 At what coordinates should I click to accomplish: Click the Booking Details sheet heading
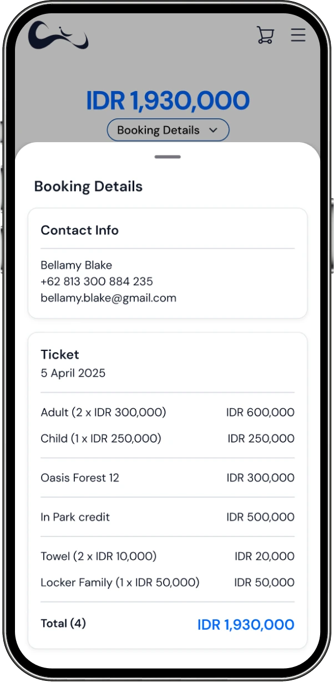pos(88,186)
